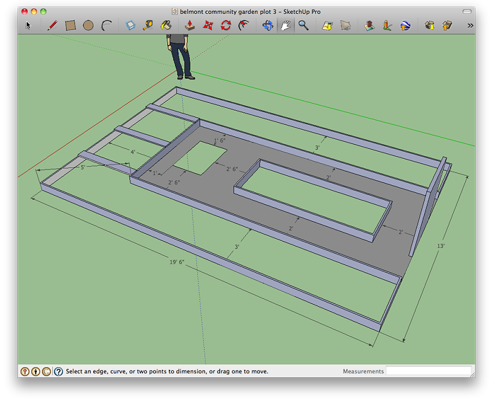Viewport: 493px width, 402px height.
Task: Choose the Push/Pull tool
Action: (x=189, y=25)
